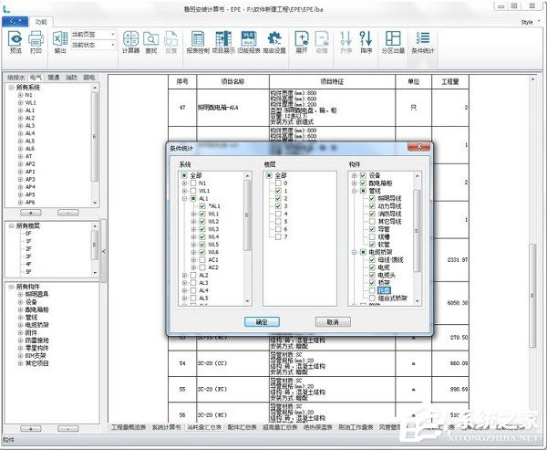
Task: Switch to the 给排水 tab
Action: 15,78
